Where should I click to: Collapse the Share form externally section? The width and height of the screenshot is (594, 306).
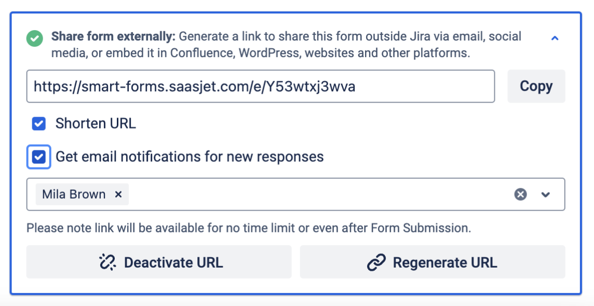pyautogui.click(x=555, y=38)
